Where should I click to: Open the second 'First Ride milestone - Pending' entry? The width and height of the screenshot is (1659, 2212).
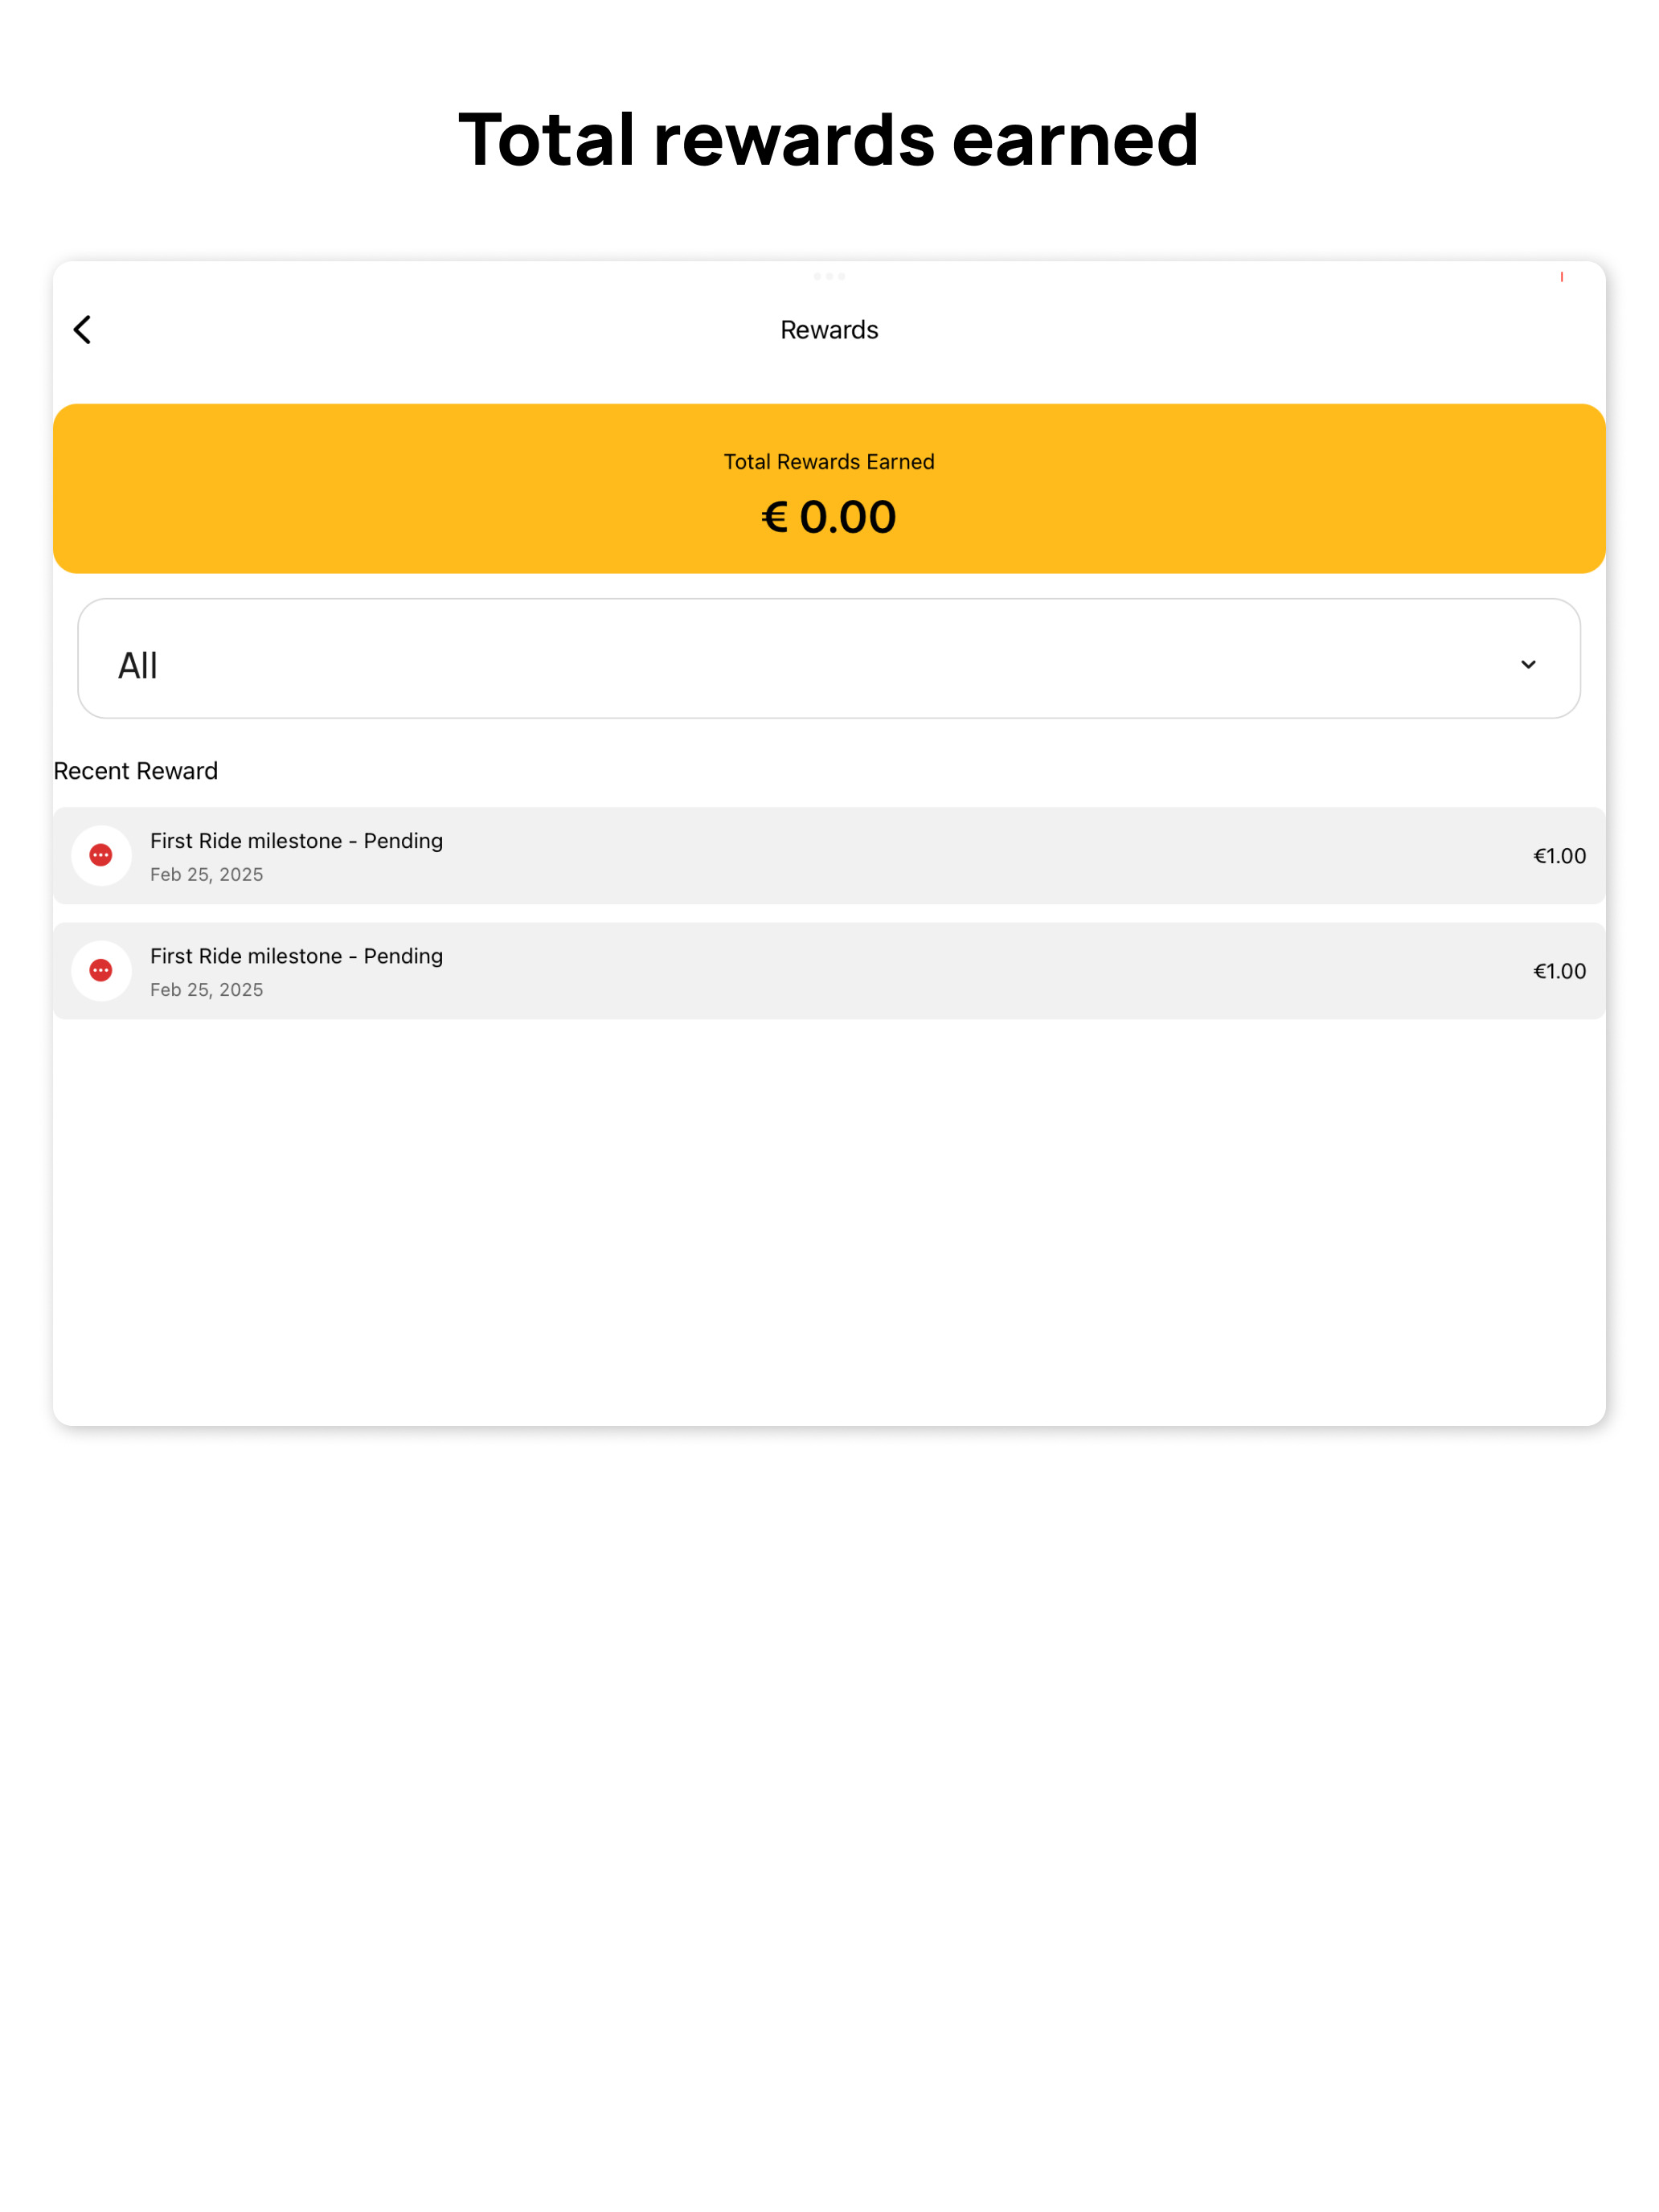(829, 971)
